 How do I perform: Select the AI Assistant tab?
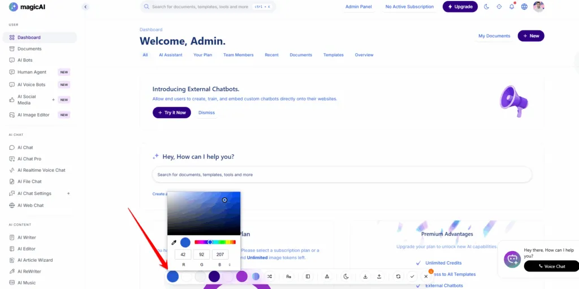[171, 55]
